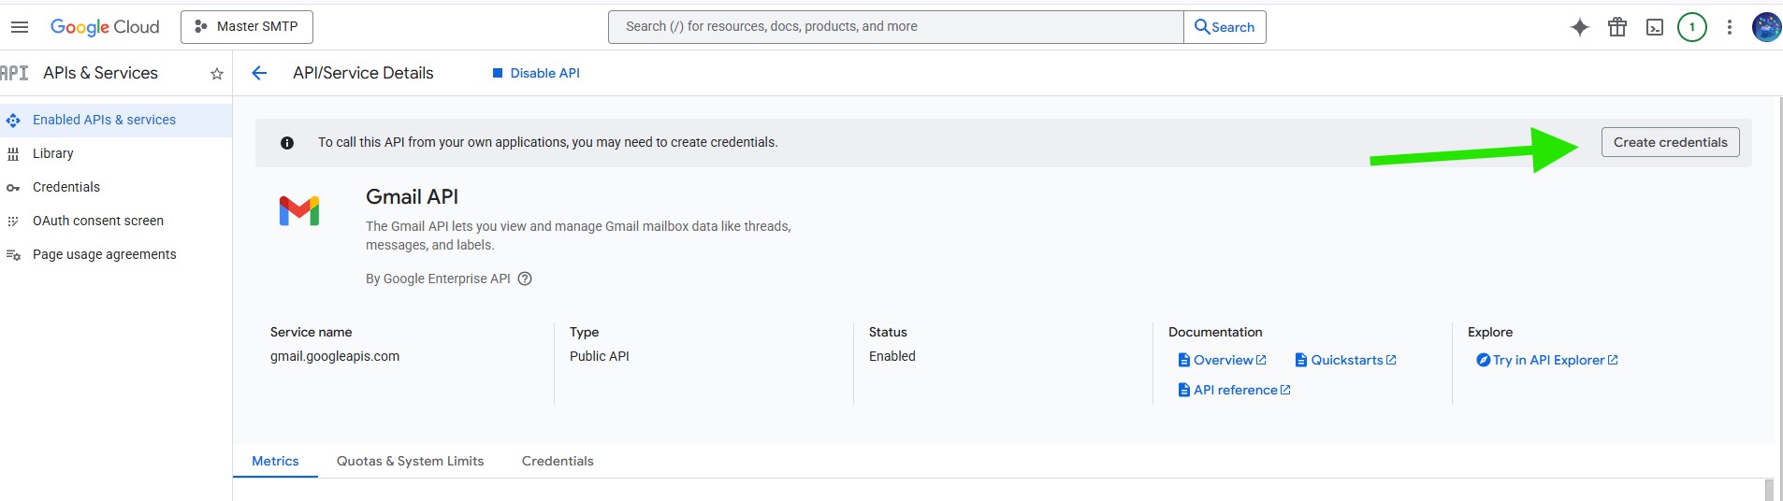Open Try in API Explorer link

(1547, 360)
